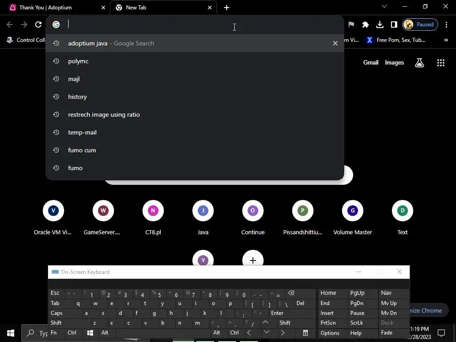Open the taskbar notification center icon
The image size is (456, 342).
click(441, 333)
